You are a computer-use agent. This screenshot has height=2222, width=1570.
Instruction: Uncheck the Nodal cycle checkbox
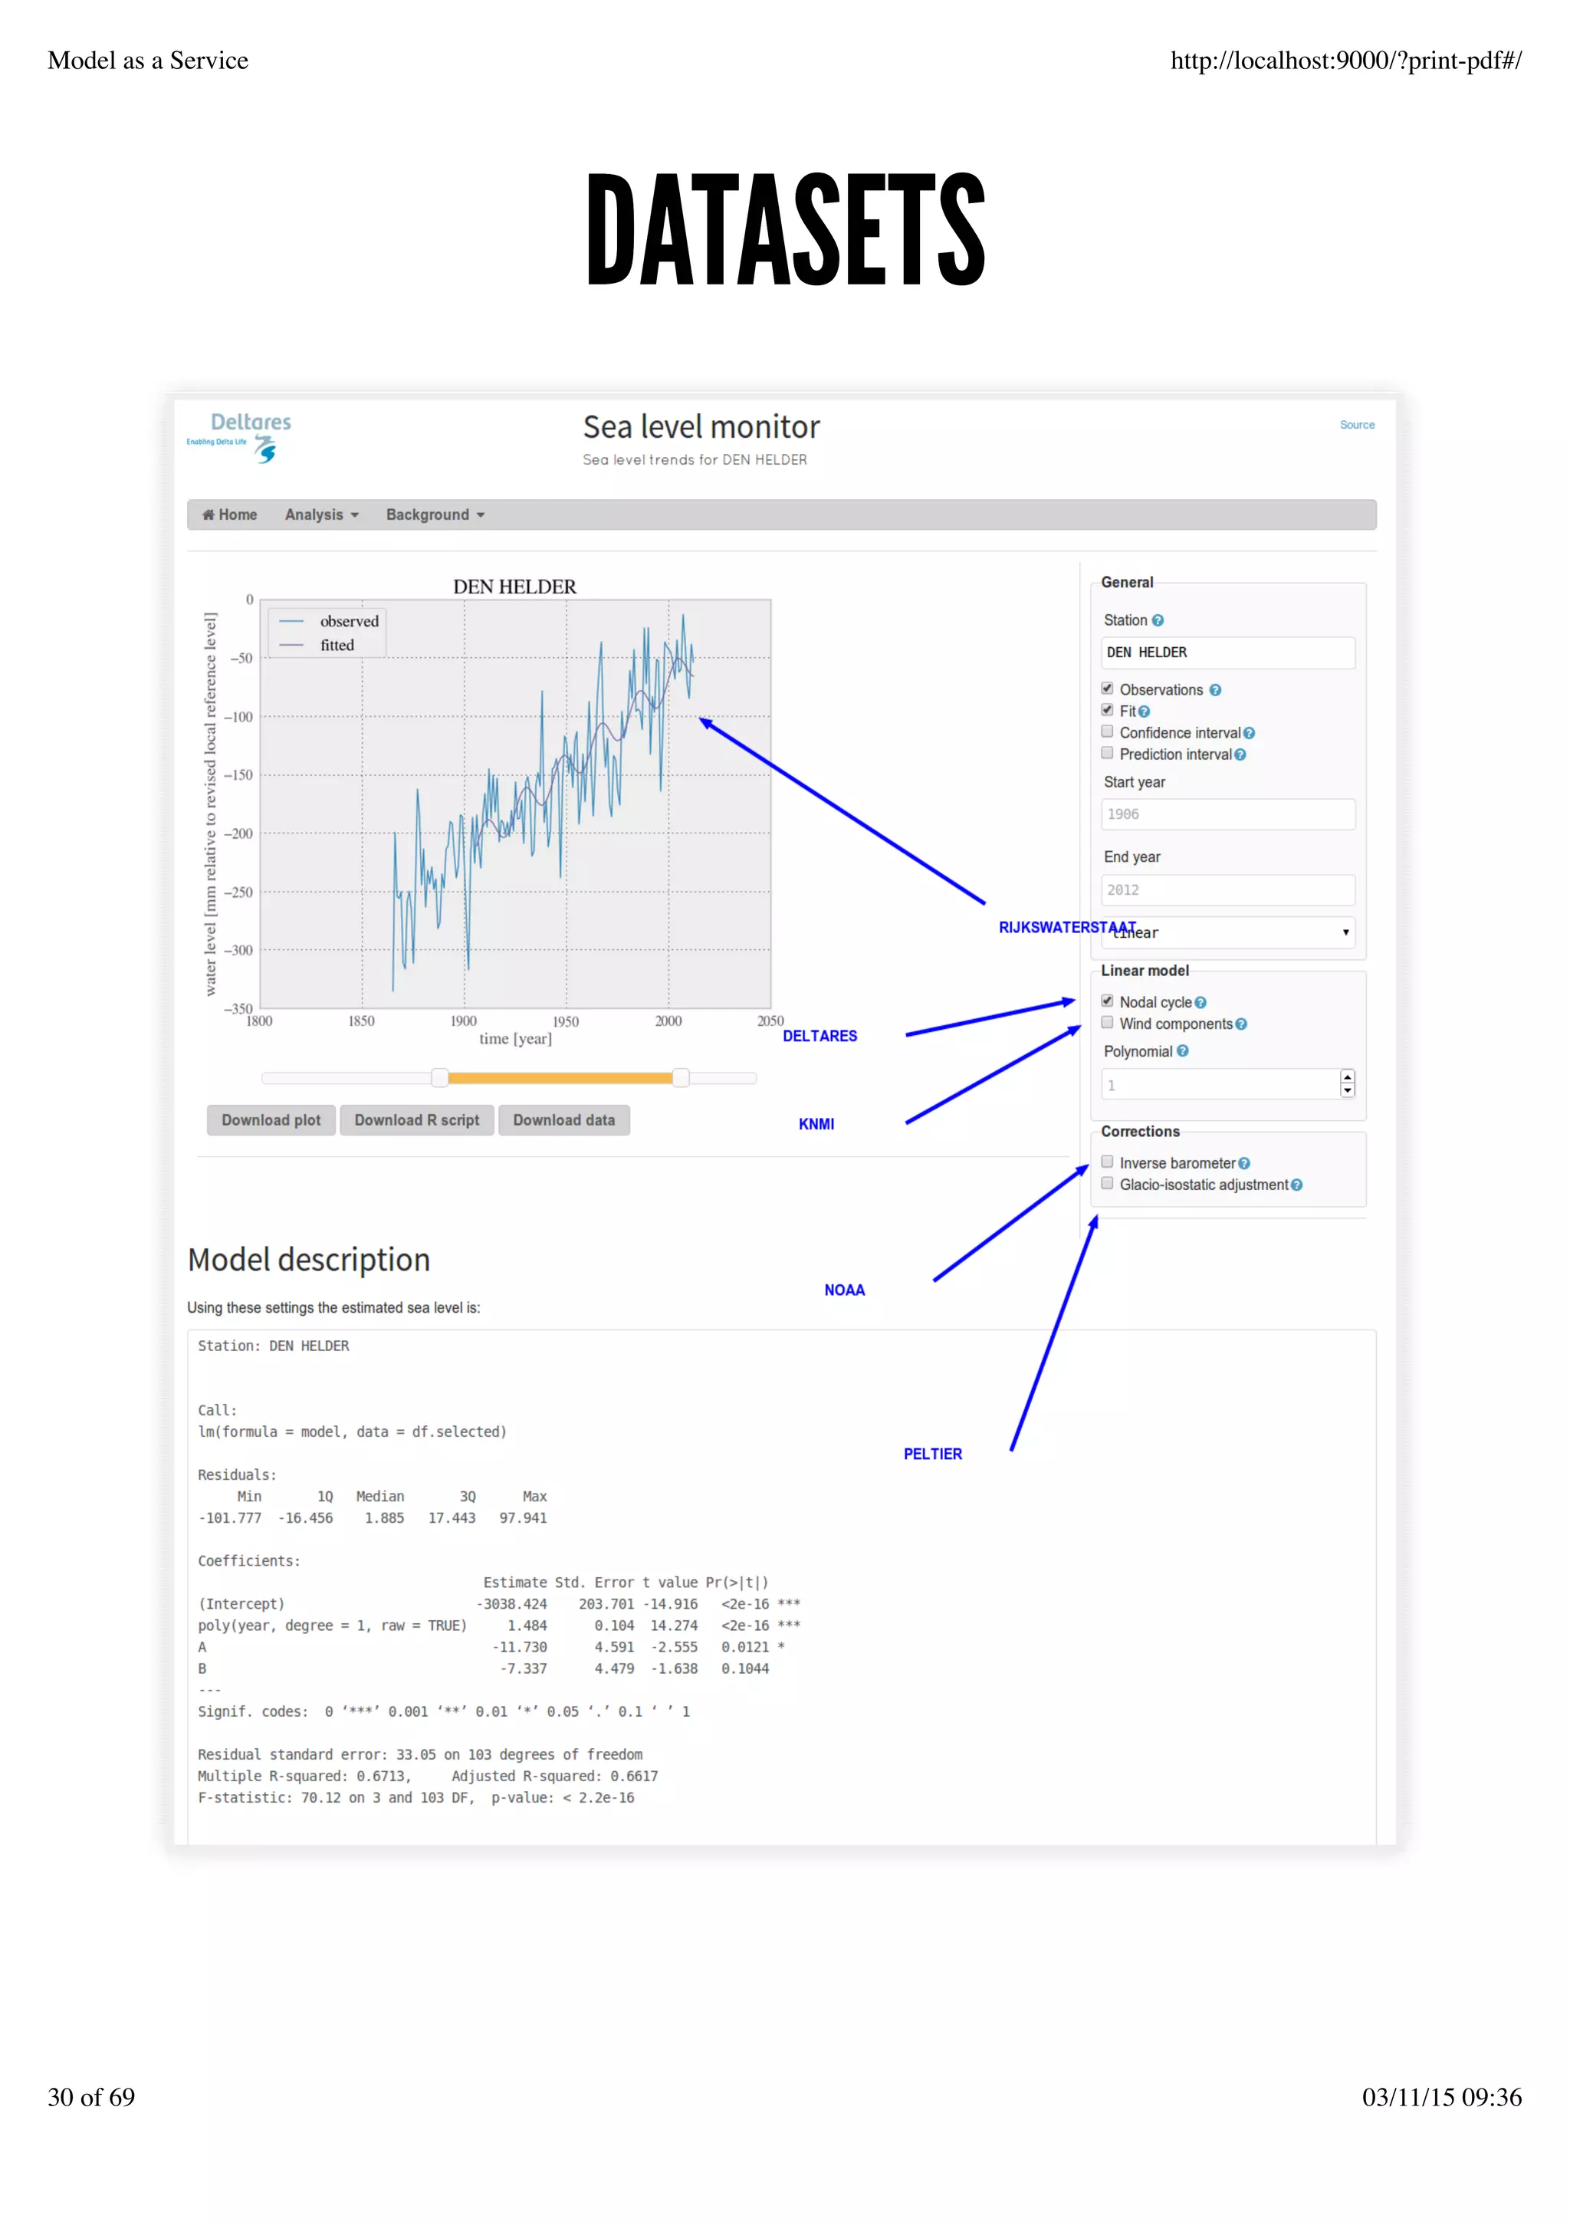pyautogui.click(x=1107, y=1001)
